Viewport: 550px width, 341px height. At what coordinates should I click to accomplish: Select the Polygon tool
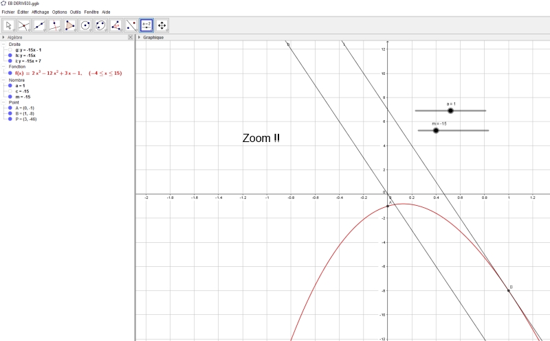tap(70, 25)
